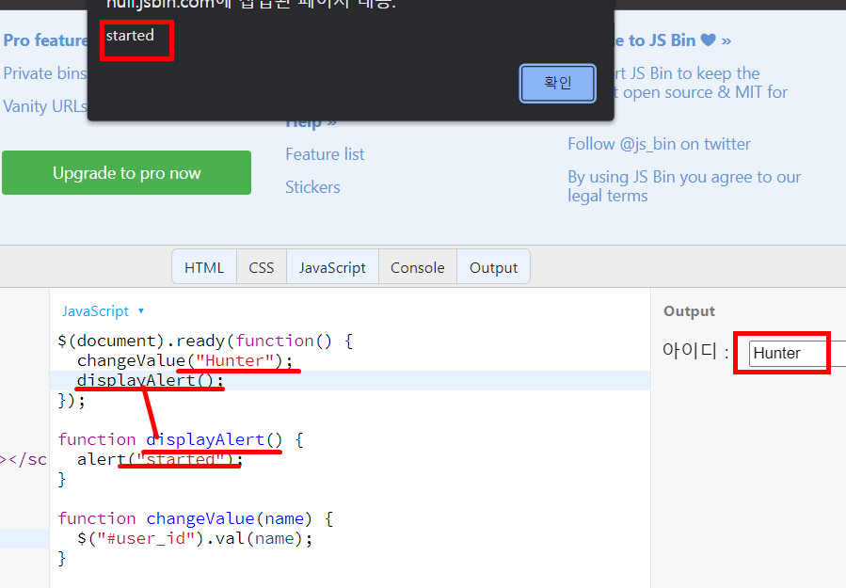Click the 아이디 input field with Hunter
Viewport: 846px width, 588px height.
(x=797, y=354)
